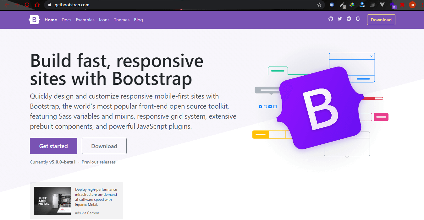Viewport: 424px width, 220px height.
Task: Uncheck the checked checkbox in hero illustration
Action: [270, 107]
